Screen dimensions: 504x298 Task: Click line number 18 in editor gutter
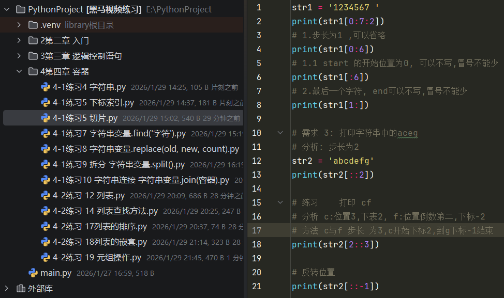click(257, 244)
